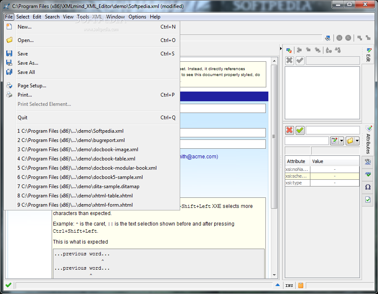
Task: Click the binoculars search icon in node path bar
Action: 327,38
